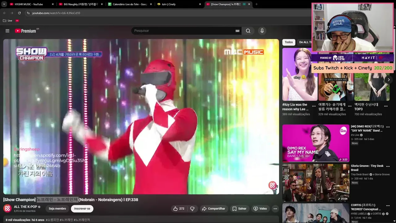This screenshot has width=396, height=223.
Task: Open ALL THE K-POP channel avatar
Action: click(x=7, y=208)
